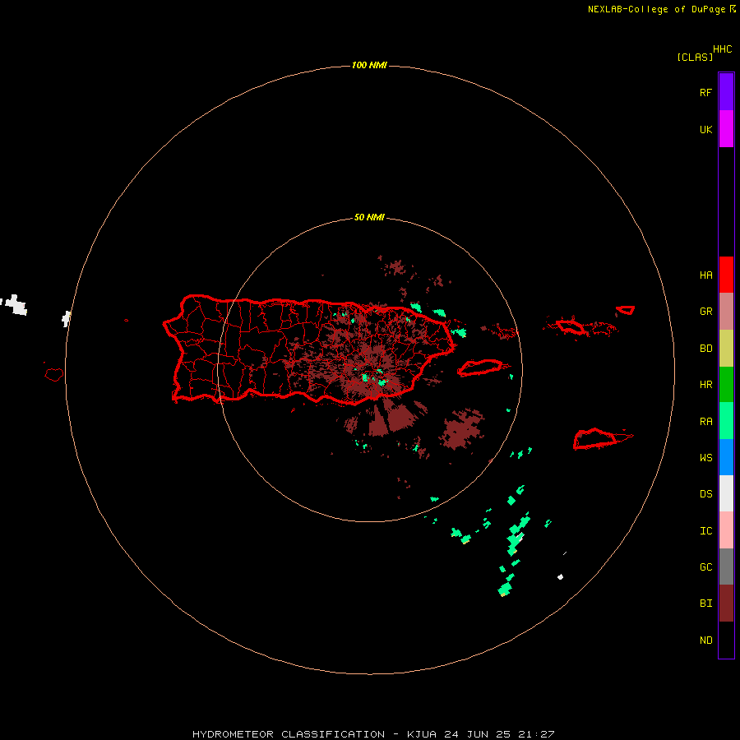Click the BI legend label

coord(705,604)
